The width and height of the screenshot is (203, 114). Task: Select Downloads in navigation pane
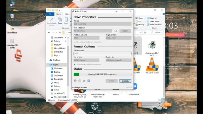[58, 79]
